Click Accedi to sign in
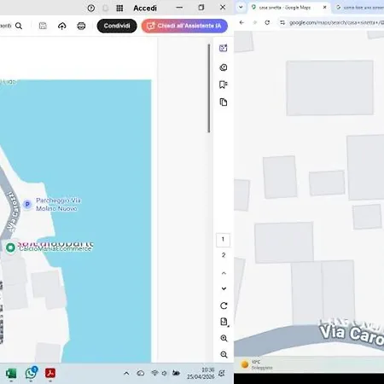 coord(145,9)
